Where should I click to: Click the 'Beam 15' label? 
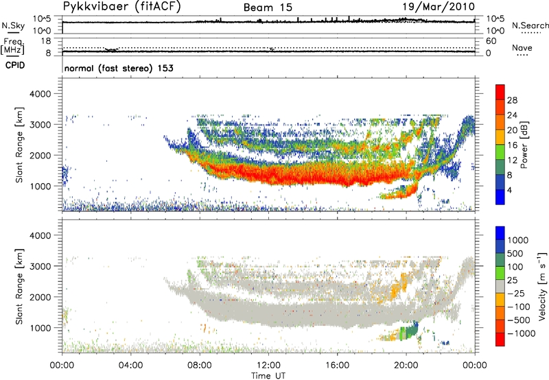[x=268, y=8]
